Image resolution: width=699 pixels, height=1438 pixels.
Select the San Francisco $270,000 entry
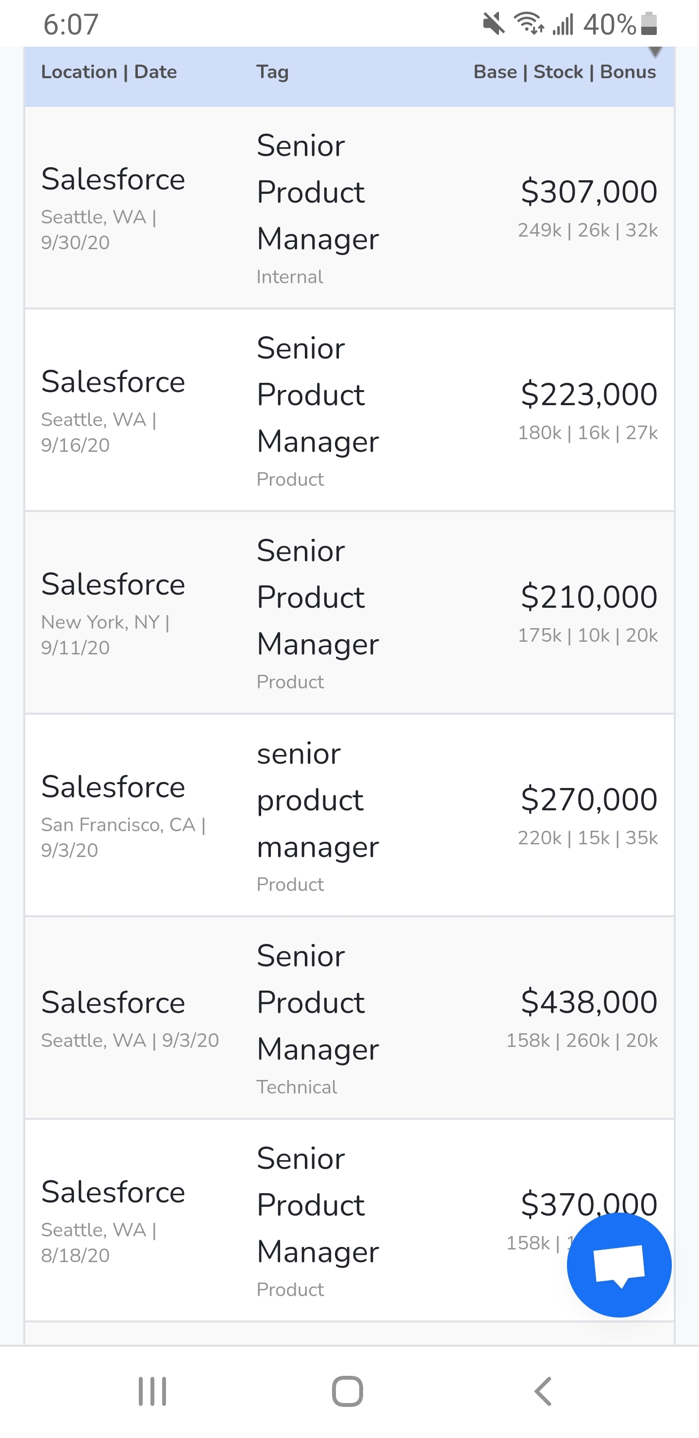pos(349,815)
